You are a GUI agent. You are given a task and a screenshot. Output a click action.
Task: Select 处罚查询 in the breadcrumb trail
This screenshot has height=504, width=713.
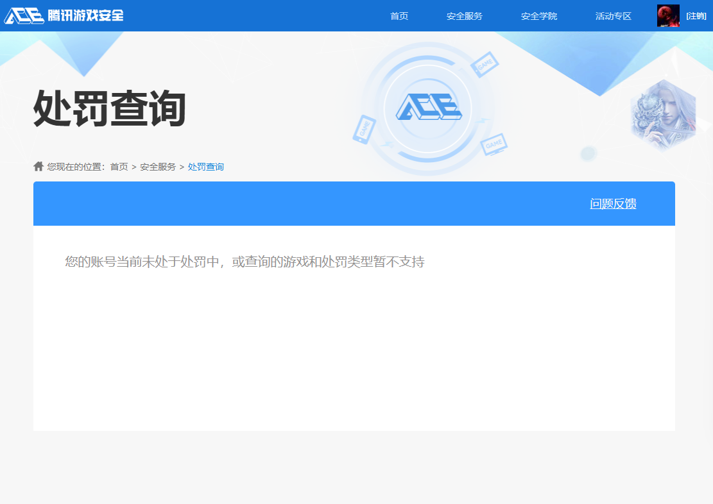205,166
